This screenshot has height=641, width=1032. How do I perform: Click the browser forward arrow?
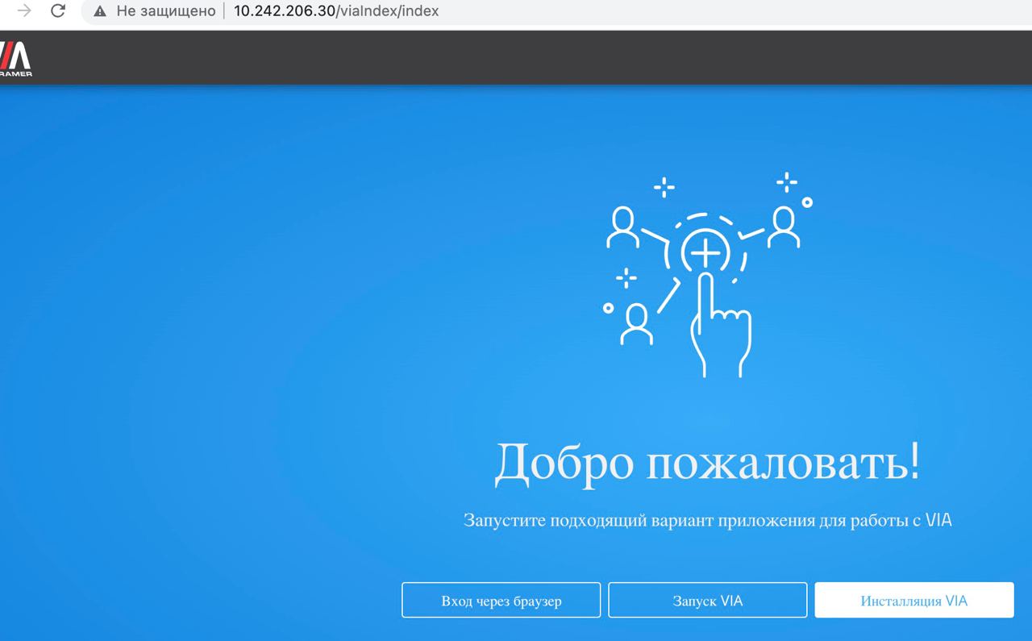click(24, 11)
